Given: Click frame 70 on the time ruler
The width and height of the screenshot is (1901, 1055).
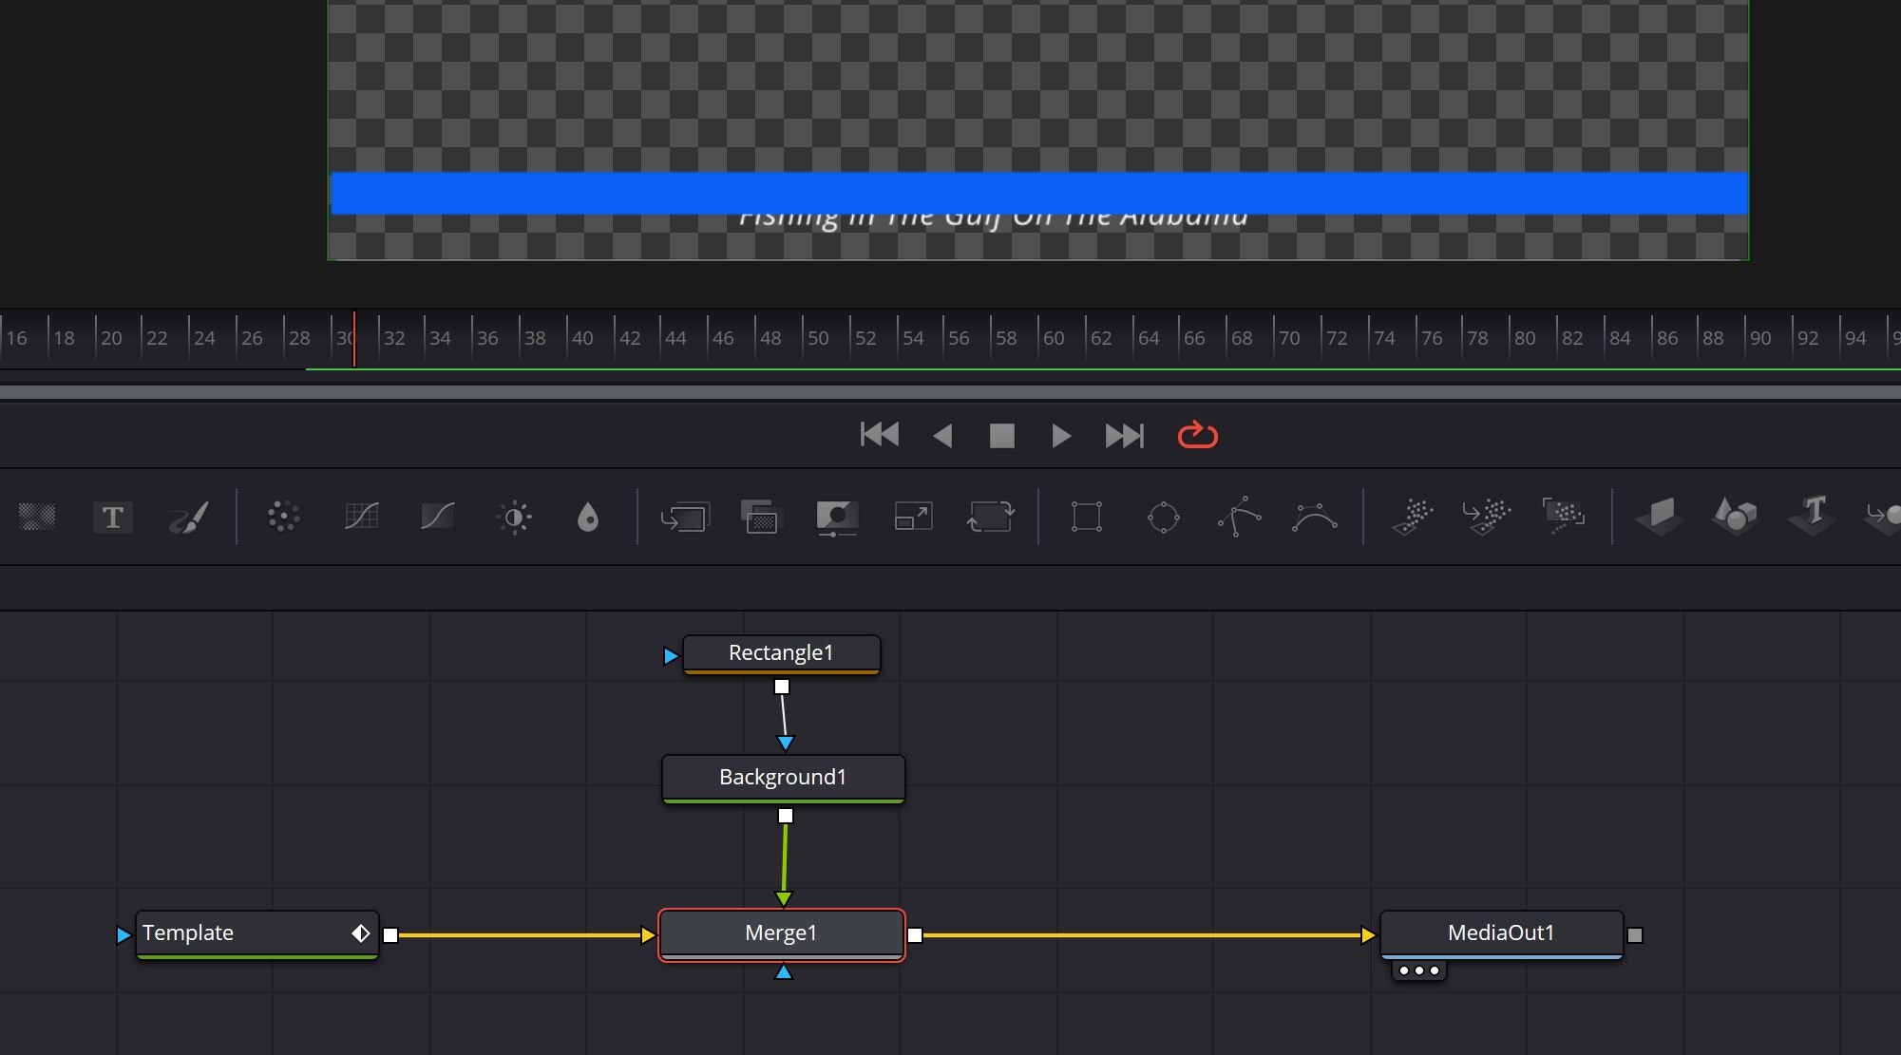Looking at the screenshot, I should 1289,338.
